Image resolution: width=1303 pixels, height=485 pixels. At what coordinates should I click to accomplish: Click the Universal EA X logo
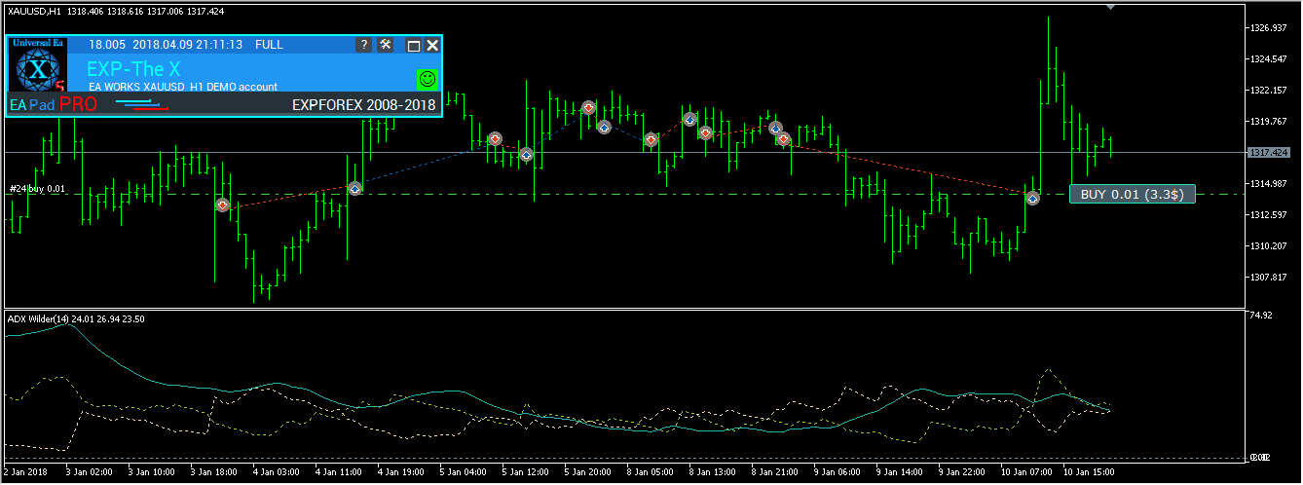(x=38, y=70)
